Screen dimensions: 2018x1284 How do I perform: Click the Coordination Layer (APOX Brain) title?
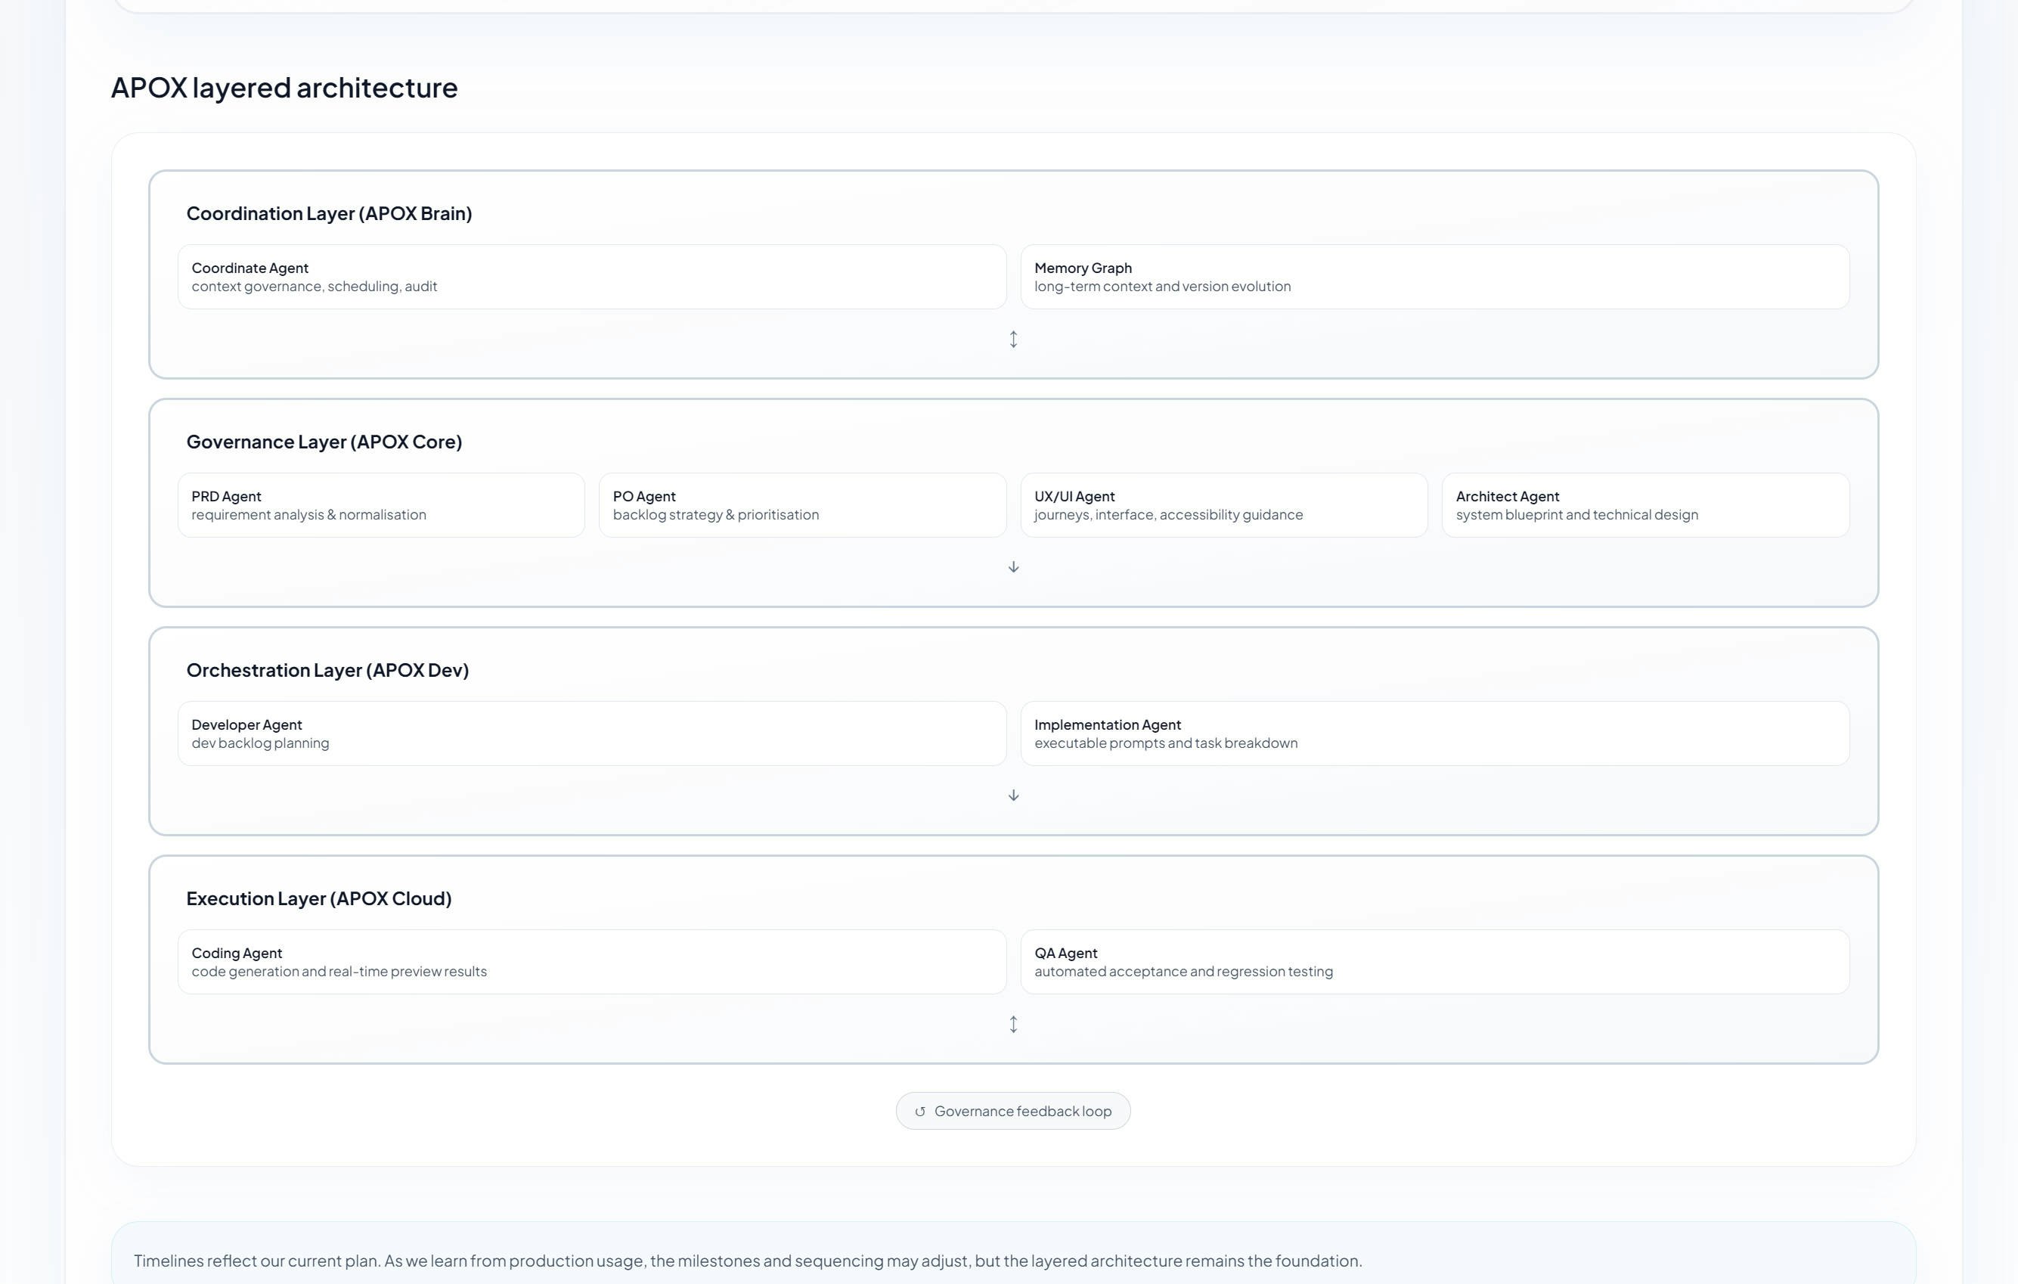328,214
